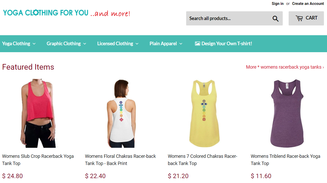Expand the Yoga Clothing dropdown menu
Image resolution: width=327 pixels, height=183 pixels.
[x=19, y=44]
